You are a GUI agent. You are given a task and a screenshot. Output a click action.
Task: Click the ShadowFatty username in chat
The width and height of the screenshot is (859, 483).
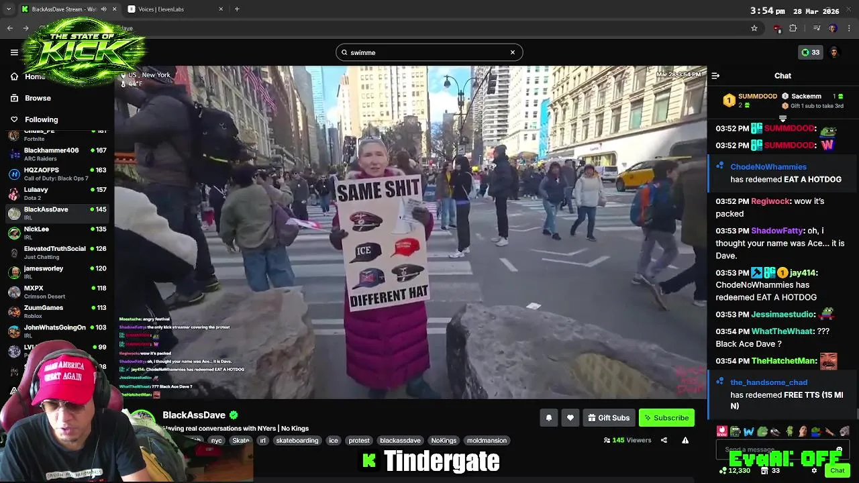(776, 231)
